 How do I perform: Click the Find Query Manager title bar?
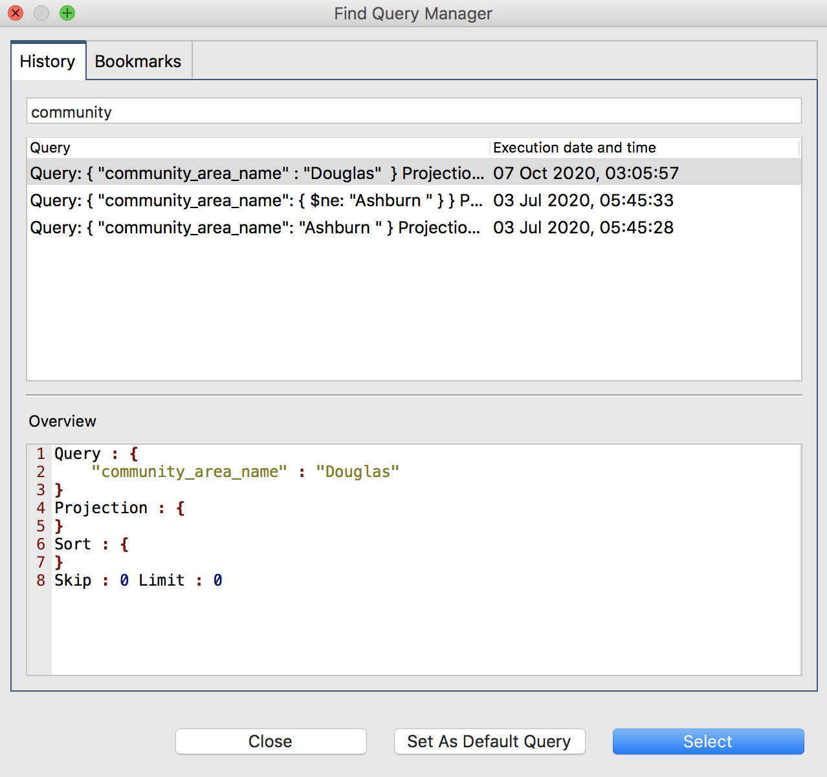[x=413, y=13]
